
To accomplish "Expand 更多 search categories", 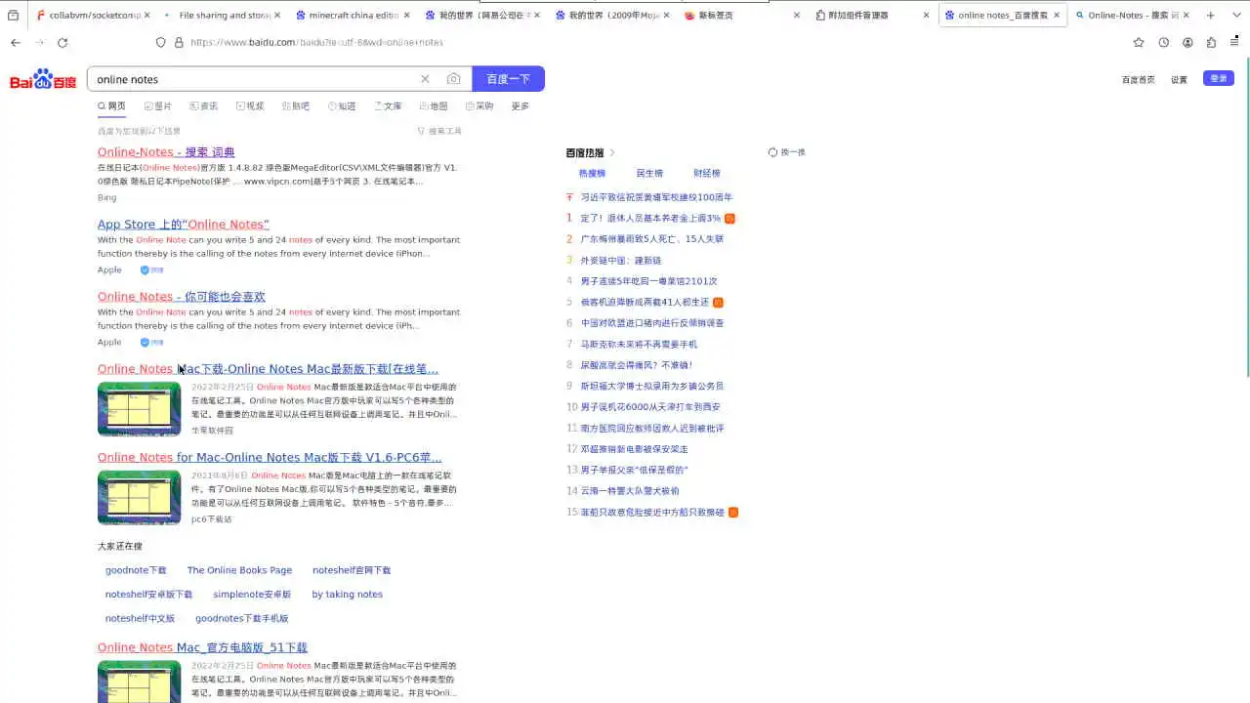I will 521,105.
